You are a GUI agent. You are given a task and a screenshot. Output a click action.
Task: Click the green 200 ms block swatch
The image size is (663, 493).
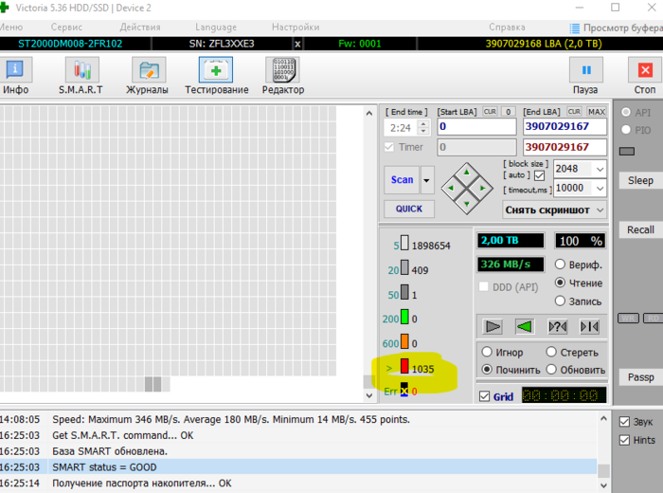tap(404, 317)
